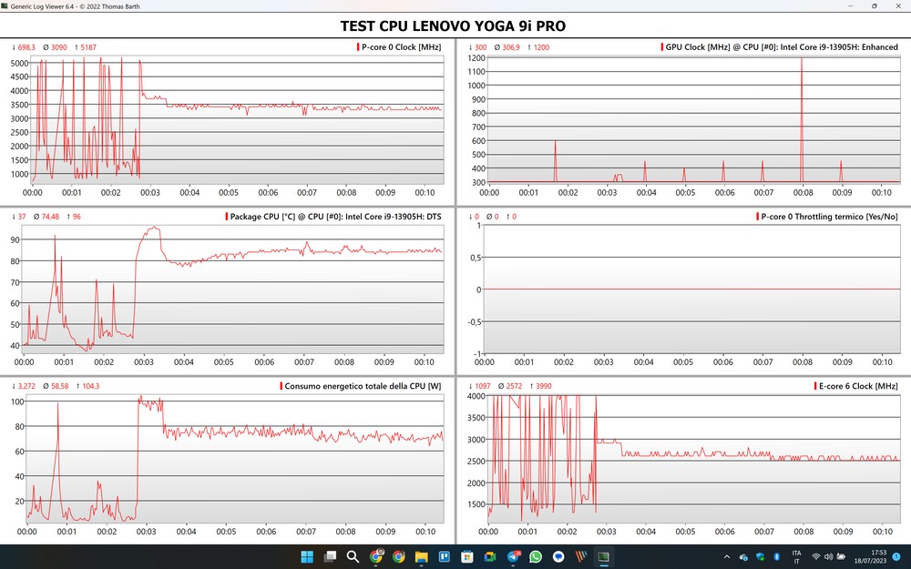Open WhatsApp from the taskbar
This screenshot has width=911, height=569.
click(x=536, y=556)
